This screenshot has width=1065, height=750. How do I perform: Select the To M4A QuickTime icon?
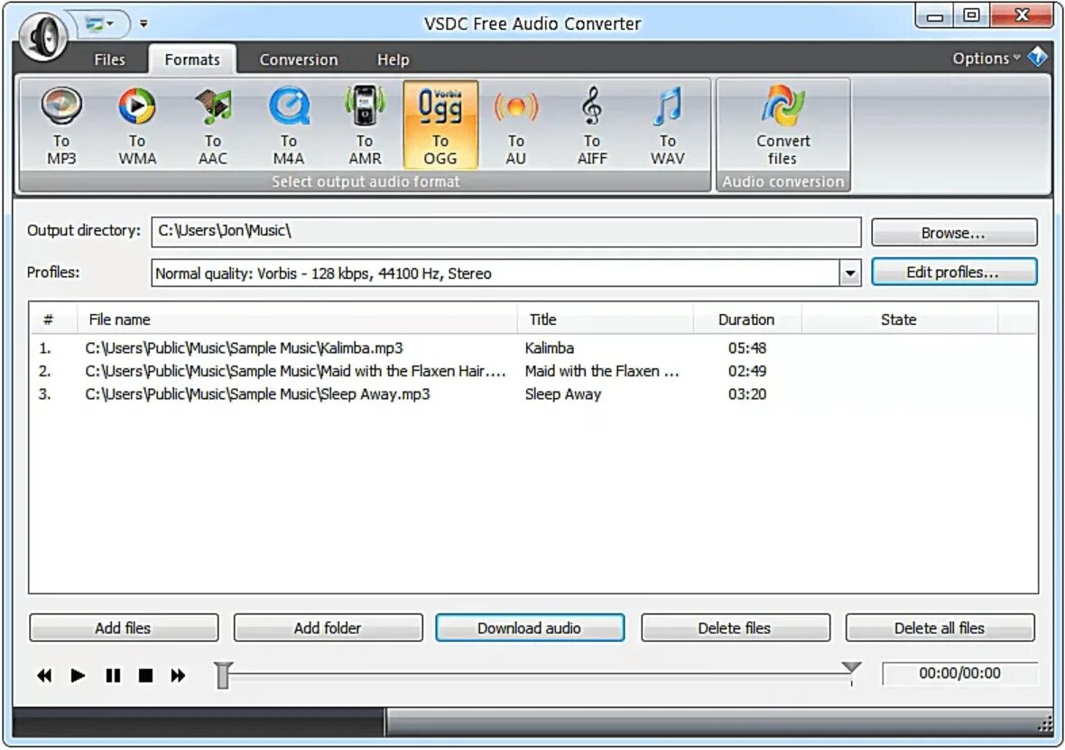coord(289,125)
